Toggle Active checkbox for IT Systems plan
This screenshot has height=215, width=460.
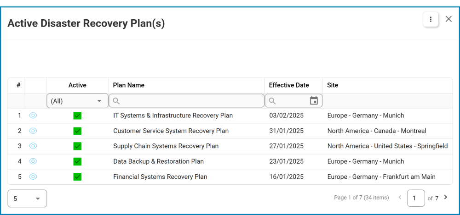click(x=77, y=116)
